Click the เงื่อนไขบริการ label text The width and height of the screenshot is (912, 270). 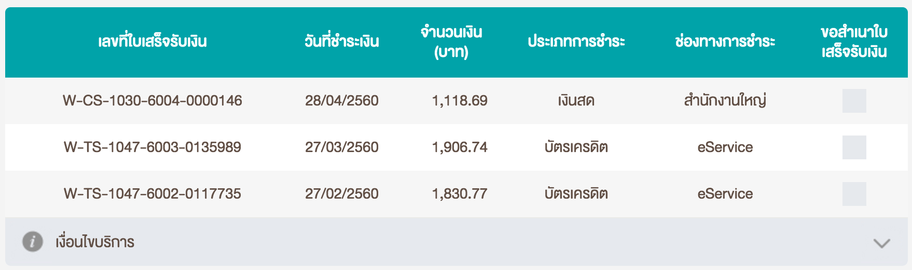tap(95, 242)
